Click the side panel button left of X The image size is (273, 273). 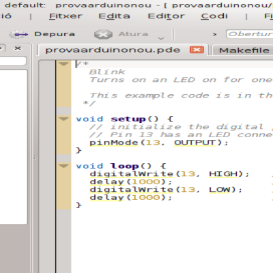pyautogui.click(x=2, y=48)
